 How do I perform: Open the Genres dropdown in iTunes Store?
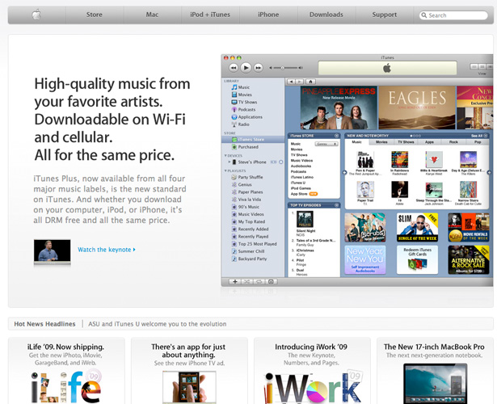coord(326,144)
